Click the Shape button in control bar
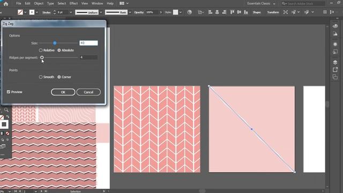The width and height of the screenshot is (343, 193). click(257, 12)
